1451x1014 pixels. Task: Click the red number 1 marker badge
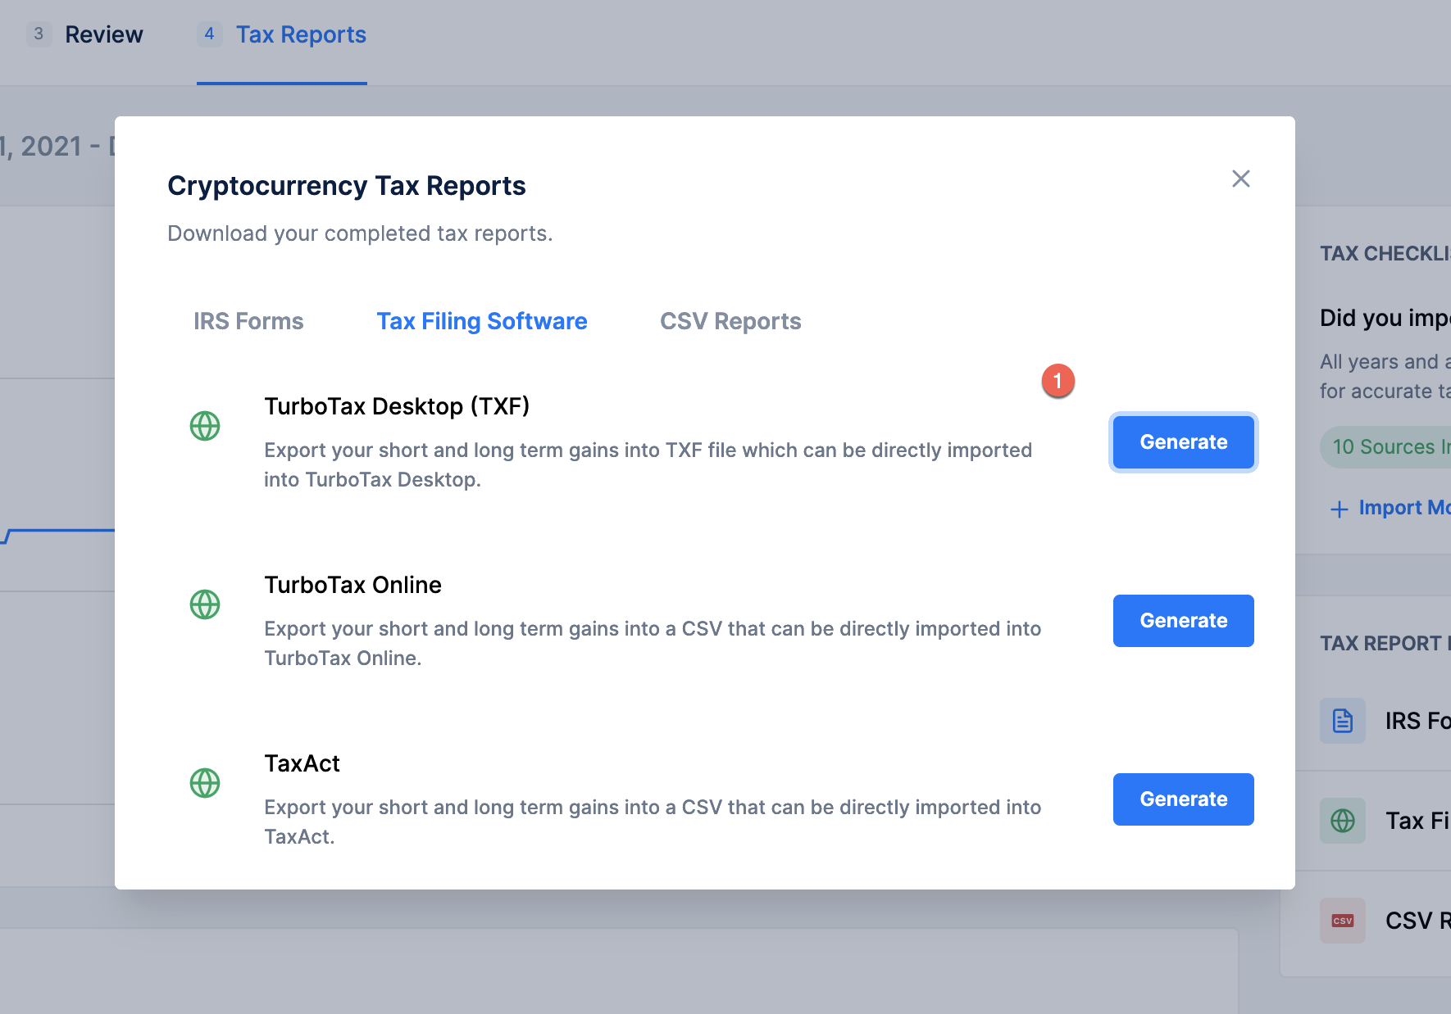pyautogui.click(x=1058, y=381)
